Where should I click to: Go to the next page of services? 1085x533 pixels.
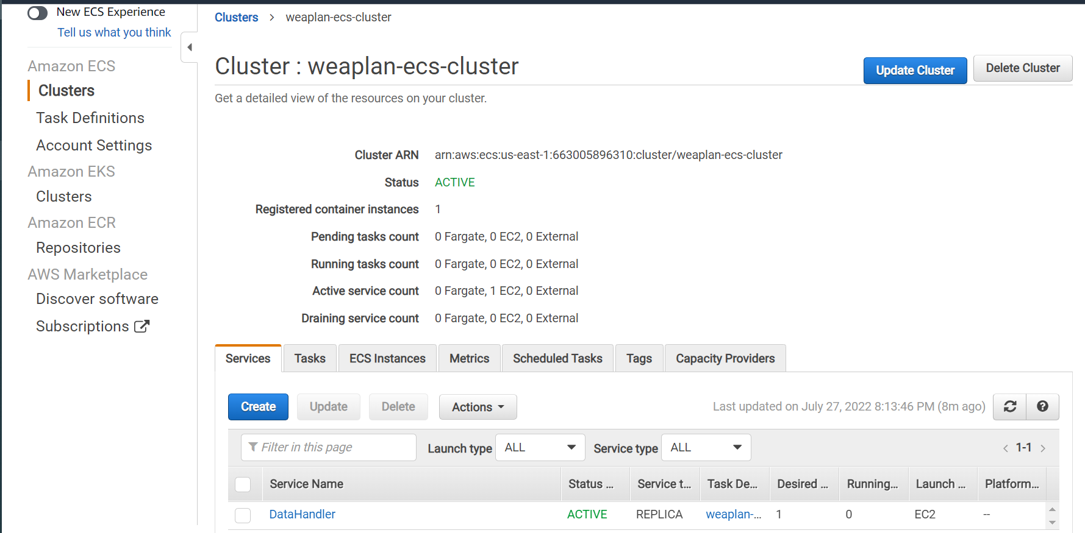pyautogui.click(x=1043, y=448)
